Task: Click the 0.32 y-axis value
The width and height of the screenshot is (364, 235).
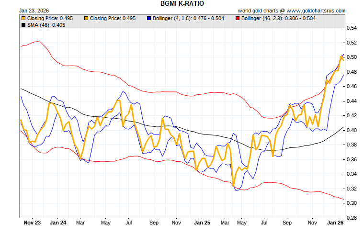Action: coord(352,189)
